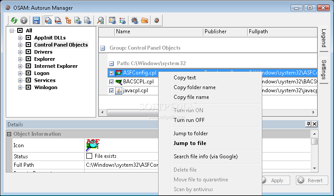Click the blank-document-with-eye toolbar icon
The height and width of the screenshot is (196, 334).
click(88, 20)
